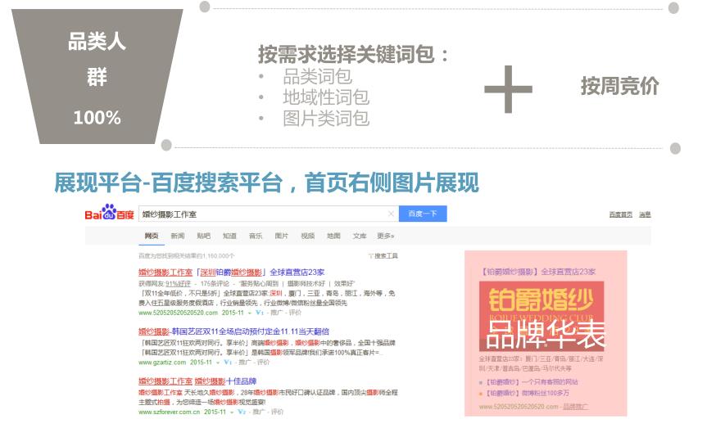This screenshot has height=437, width=725.
Task: Select the 网页 tab
Action: click(x=152, y=236)
